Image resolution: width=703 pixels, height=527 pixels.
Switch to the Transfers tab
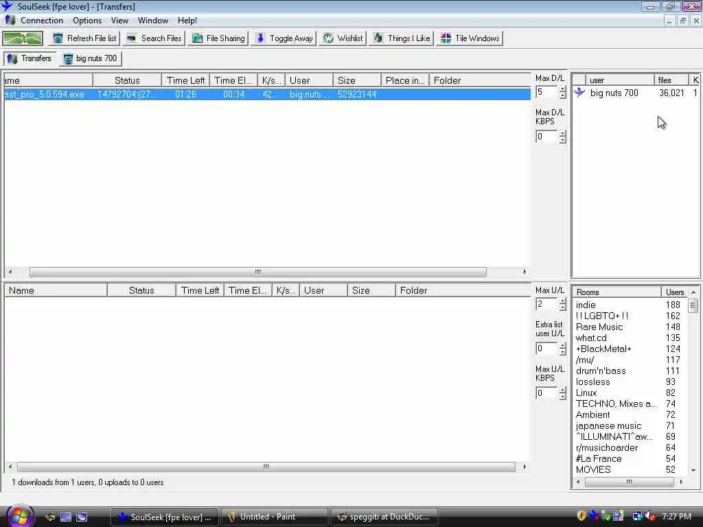30,58
